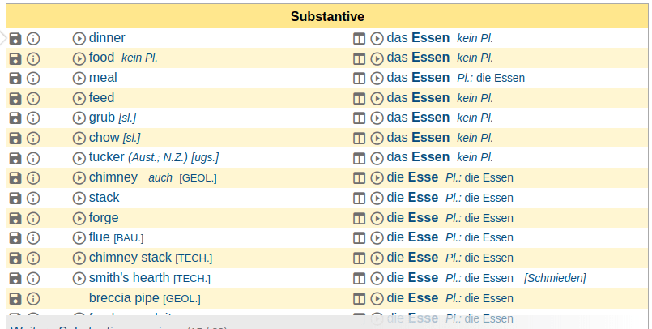Click the 'Substantive' section header
Image resolution: width=652 pixels, height=329 pixels.
click(327, 16)
